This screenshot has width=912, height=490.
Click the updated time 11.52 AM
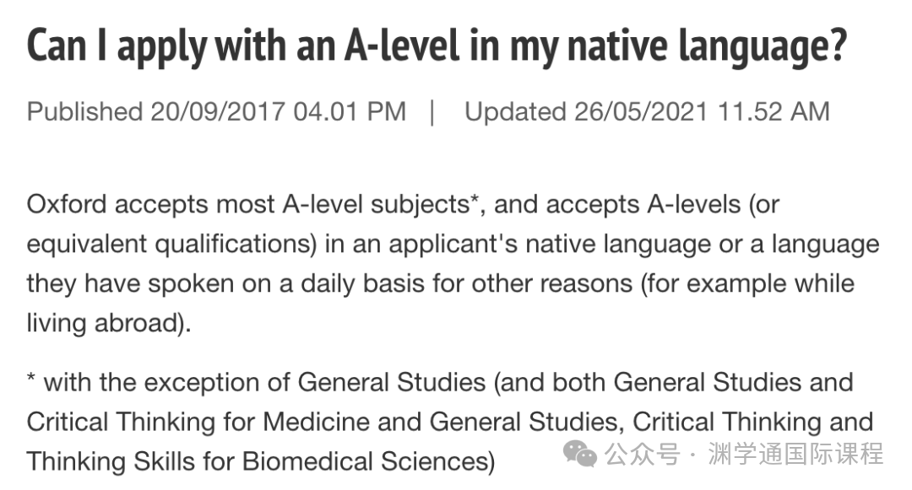pyautogui.click(x=772, y=111)
